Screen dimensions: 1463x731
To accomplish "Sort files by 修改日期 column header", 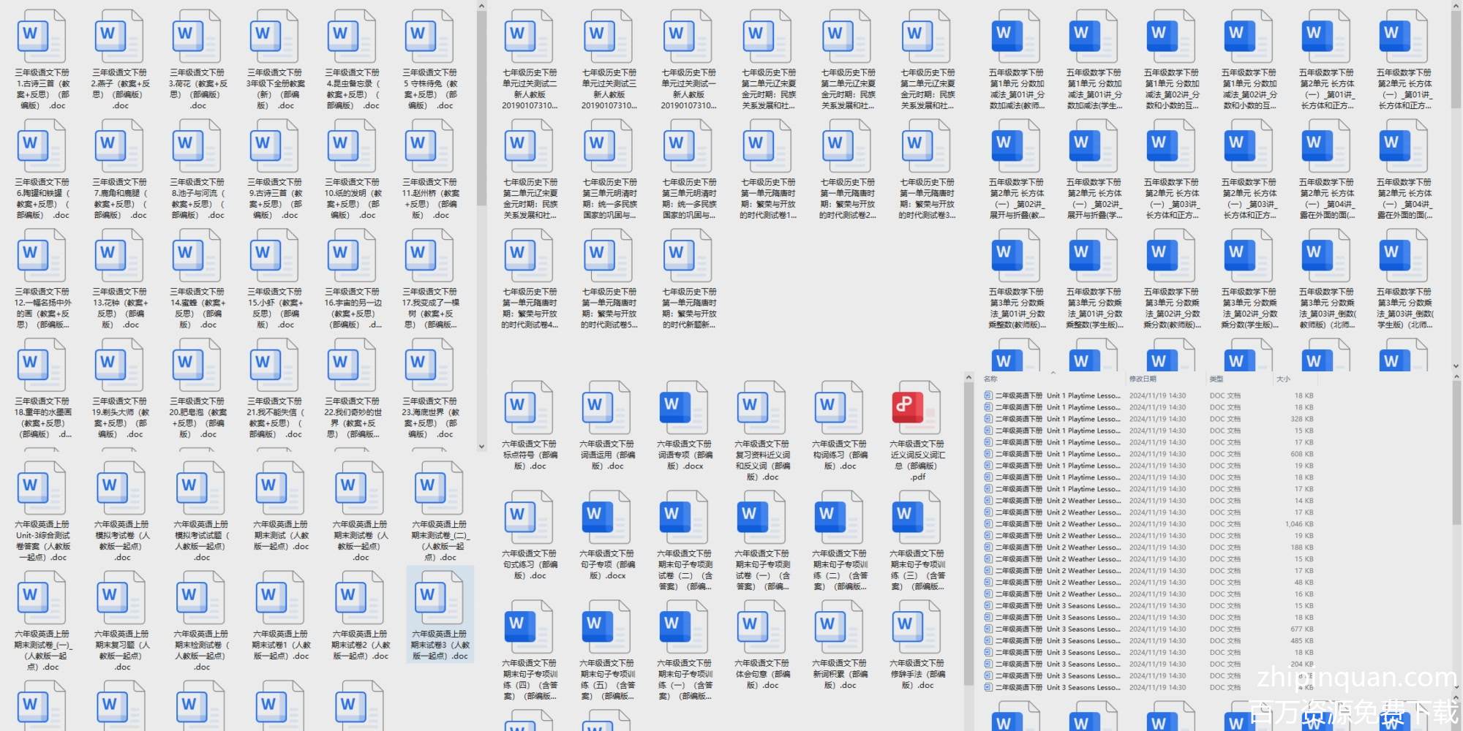I will (1143, 379).
